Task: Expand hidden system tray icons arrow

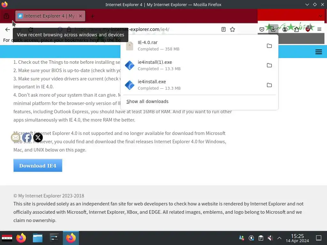Action: [x=279, y=238]
